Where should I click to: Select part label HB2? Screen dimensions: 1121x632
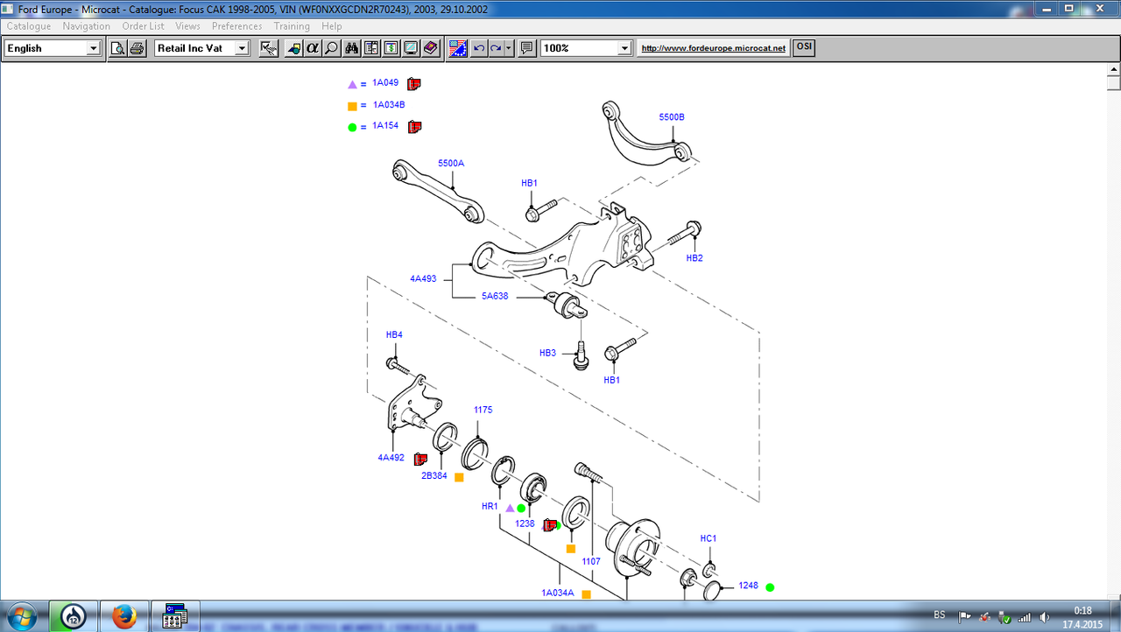(694, 258)
